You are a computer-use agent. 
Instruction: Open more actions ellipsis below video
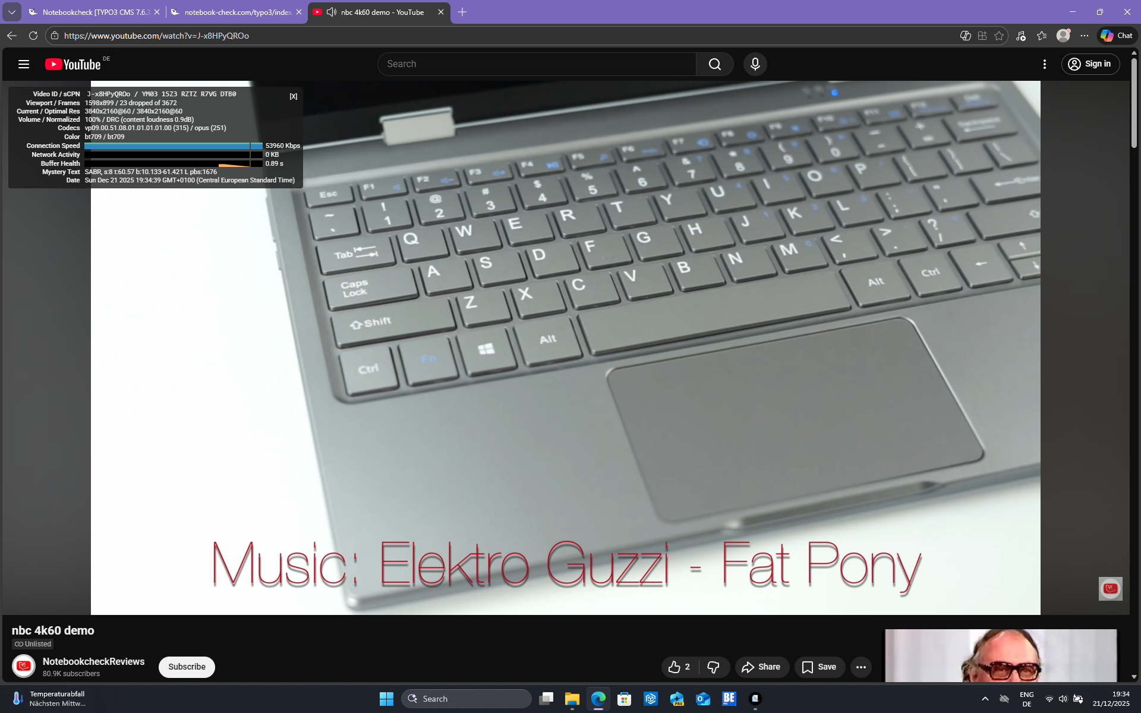(861, 667)
